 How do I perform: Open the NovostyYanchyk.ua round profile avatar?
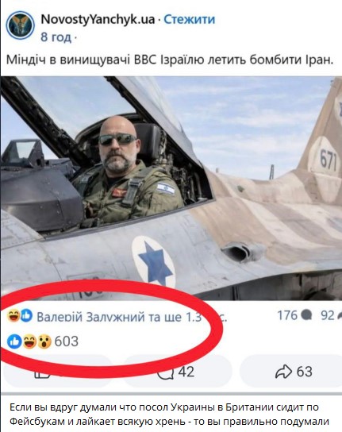(20, 25)
